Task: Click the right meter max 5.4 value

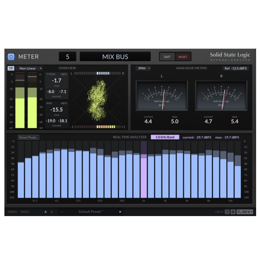Action: tap(235, 121)
